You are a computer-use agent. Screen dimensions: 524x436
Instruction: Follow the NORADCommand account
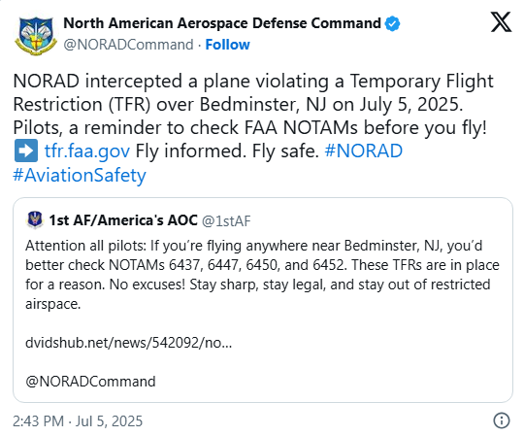coord(227,45)
